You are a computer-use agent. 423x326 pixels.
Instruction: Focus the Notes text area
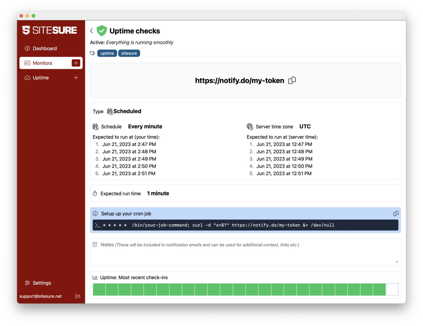tap(245, 252)
